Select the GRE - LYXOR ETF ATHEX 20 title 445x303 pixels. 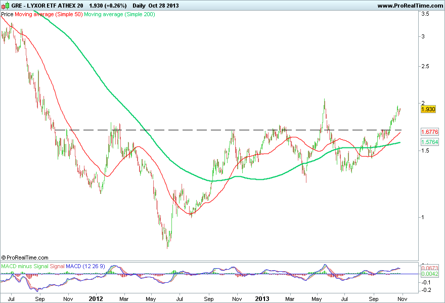(48, 6)
